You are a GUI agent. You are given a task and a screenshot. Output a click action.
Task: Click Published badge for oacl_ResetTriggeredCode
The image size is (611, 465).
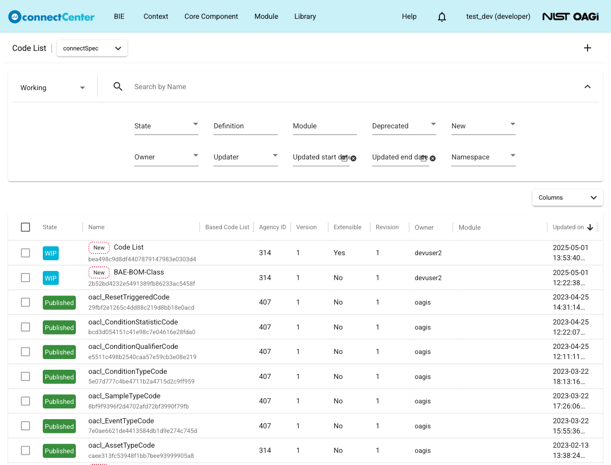coord(59,303)
